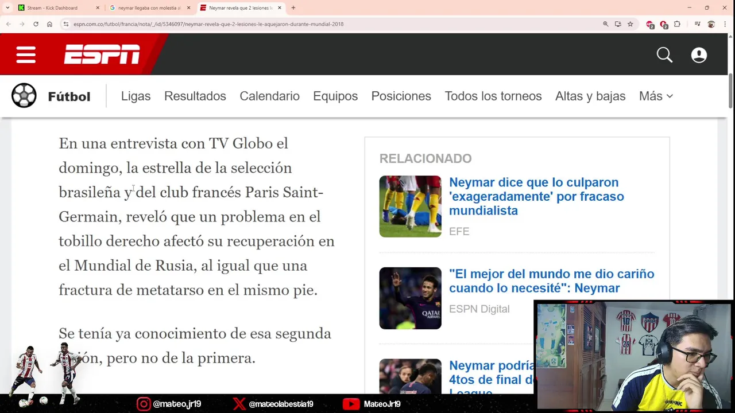Click the Instagram icon in bottom banner
The width and height of the screenshot is (735, 413).
click(144, 404)
